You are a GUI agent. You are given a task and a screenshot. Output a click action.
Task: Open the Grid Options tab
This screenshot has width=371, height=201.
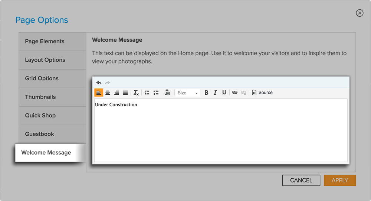click(x=53, y=78)
